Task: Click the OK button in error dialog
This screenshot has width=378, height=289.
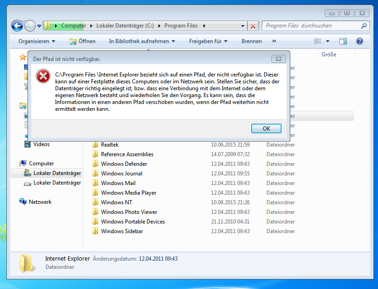Action: point(266,128)
